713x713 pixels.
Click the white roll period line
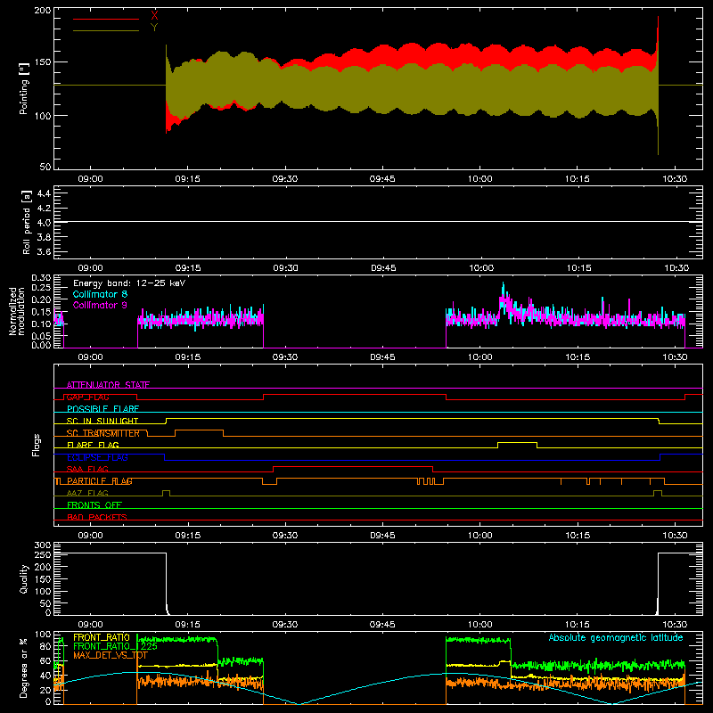tap(378, 221)
